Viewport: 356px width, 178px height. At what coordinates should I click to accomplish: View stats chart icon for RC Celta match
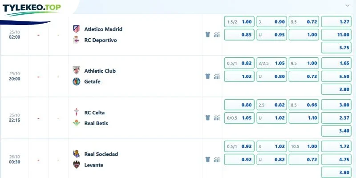217,117
